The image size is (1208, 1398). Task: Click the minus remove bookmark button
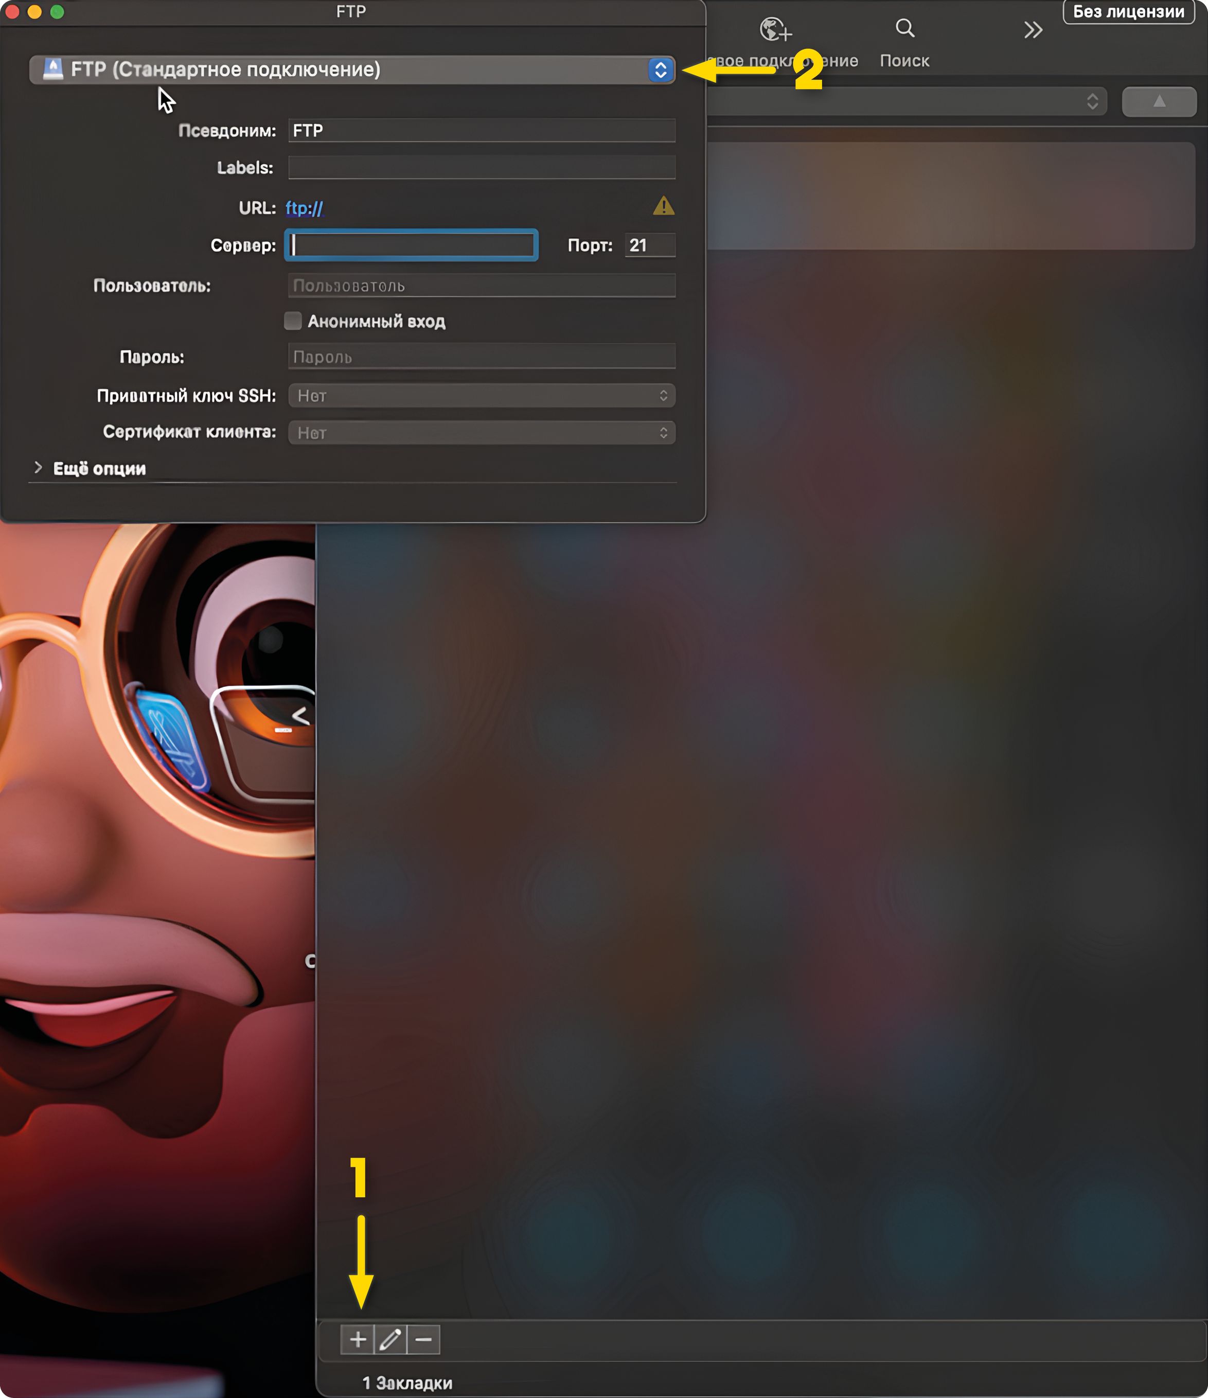click(423, 1339)
